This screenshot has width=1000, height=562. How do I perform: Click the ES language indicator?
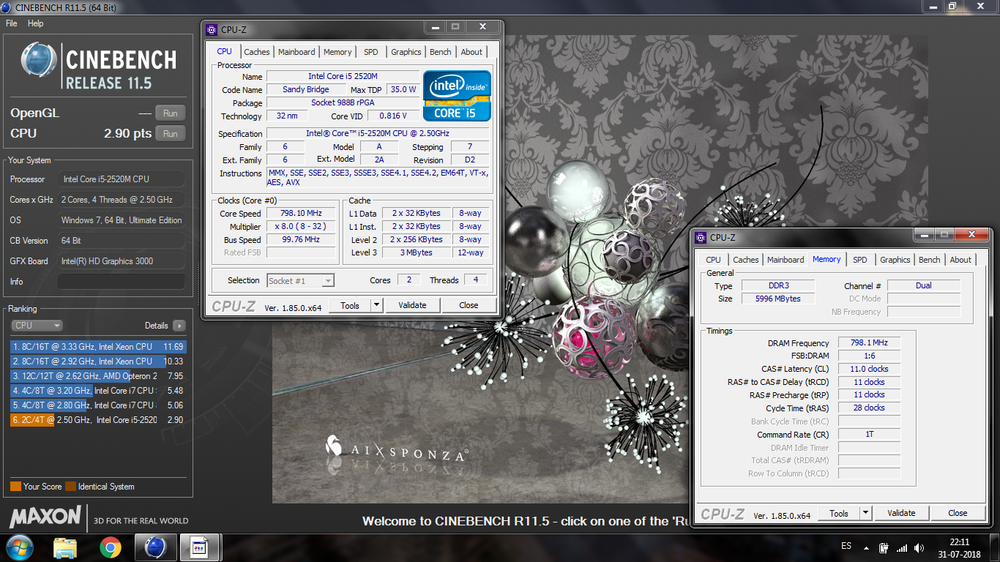click(846, 547)
